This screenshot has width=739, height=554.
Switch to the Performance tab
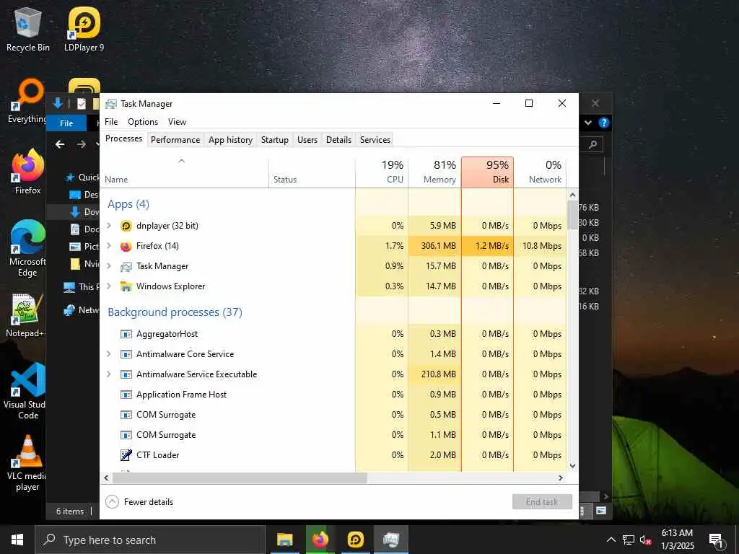(175, 140)
